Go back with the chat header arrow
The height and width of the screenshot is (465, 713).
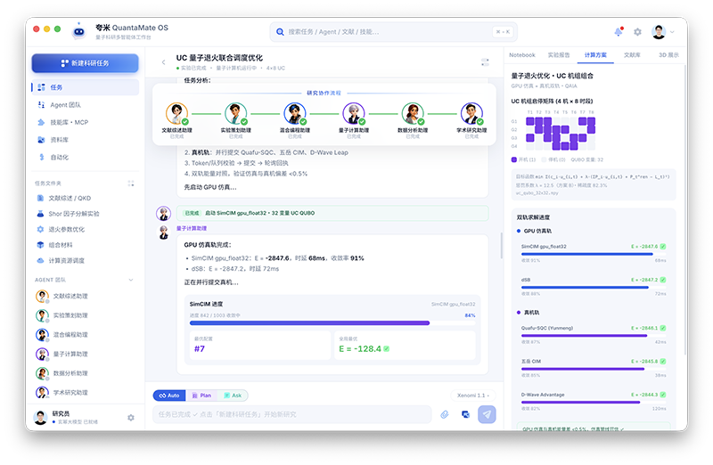tap(164, 62)
